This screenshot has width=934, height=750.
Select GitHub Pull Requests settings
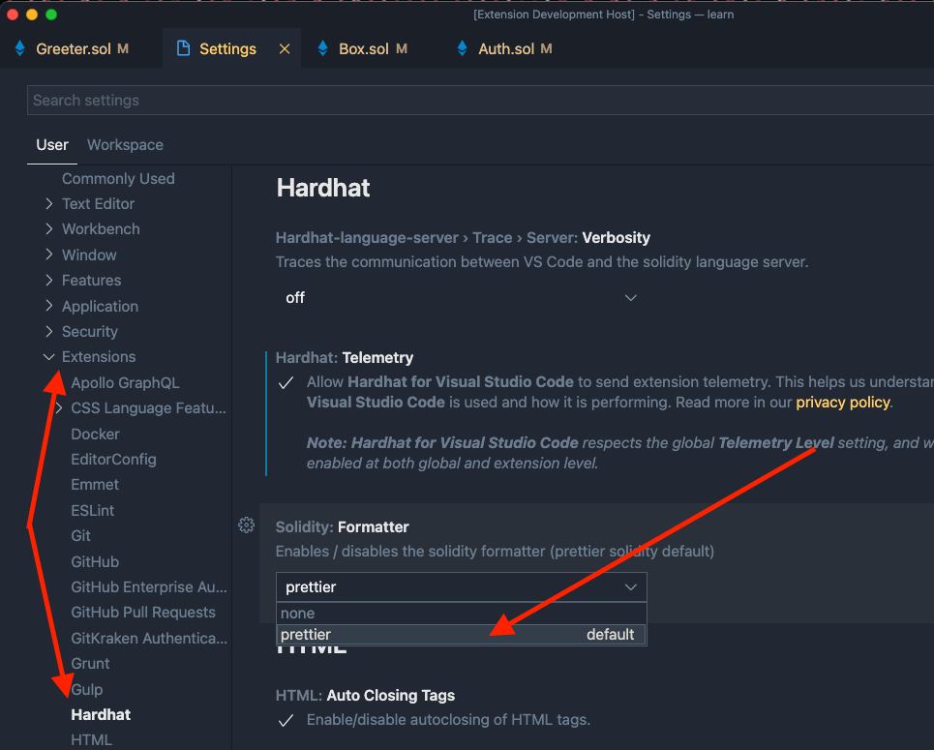[143, 613]
